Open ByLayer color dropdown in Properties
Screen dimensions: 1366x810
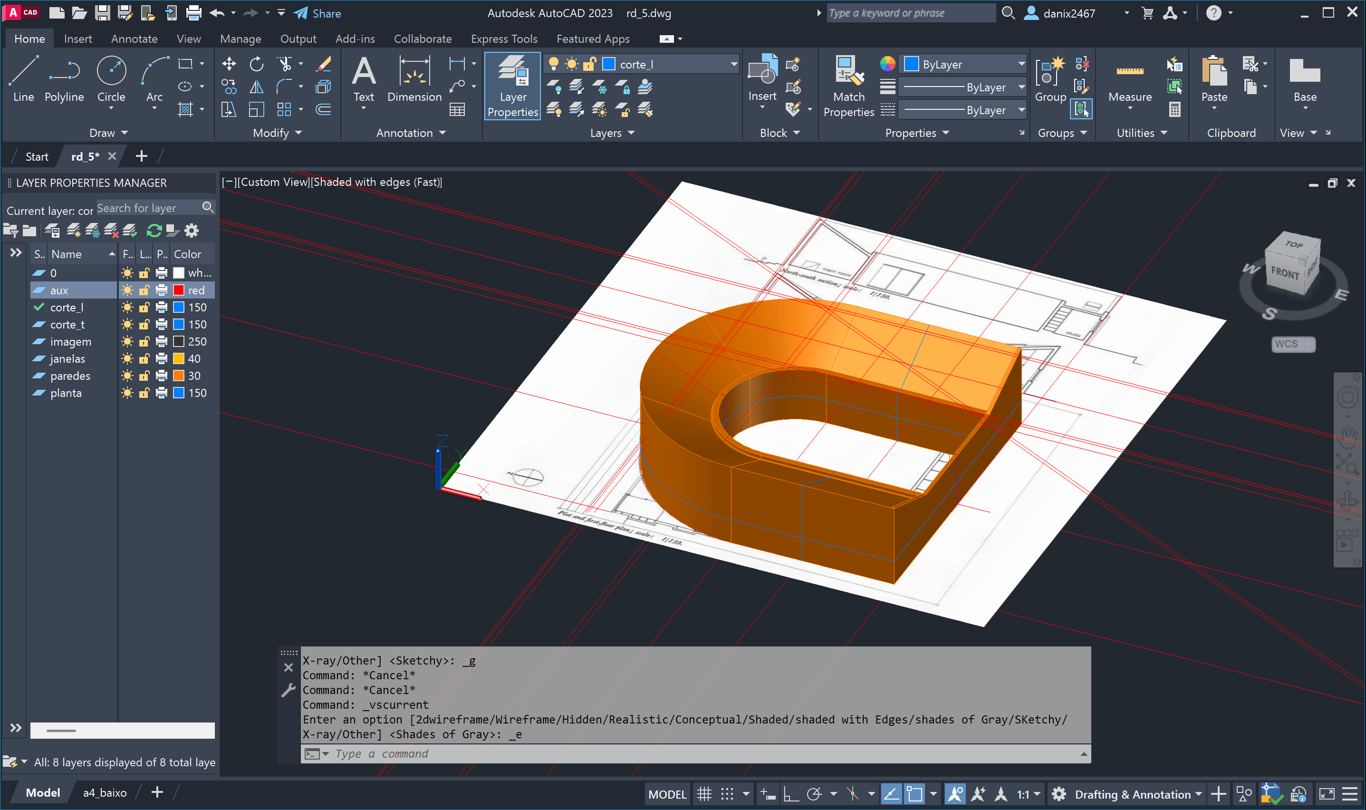click(1020, 64)
